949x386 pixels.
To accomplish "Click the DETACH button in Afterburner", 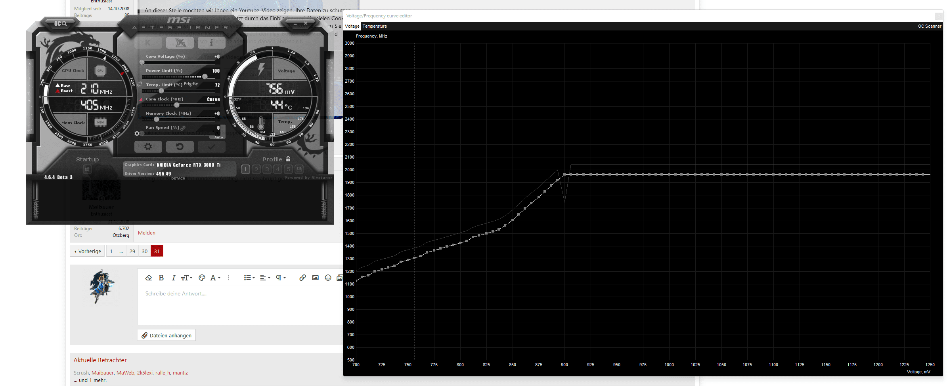I will [x=178, y=178].
